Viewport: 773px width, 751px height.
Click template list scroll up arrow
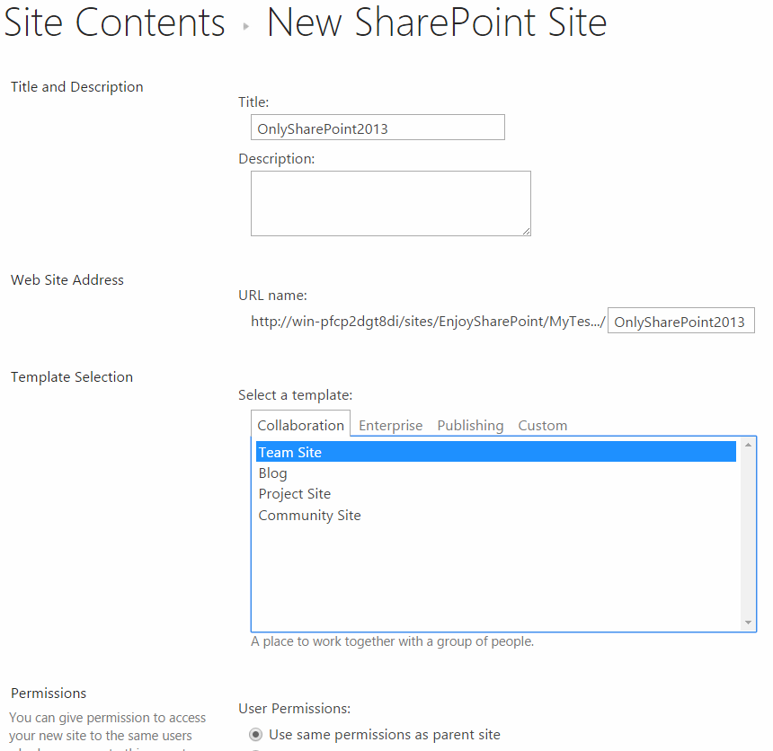coord(748,445)
